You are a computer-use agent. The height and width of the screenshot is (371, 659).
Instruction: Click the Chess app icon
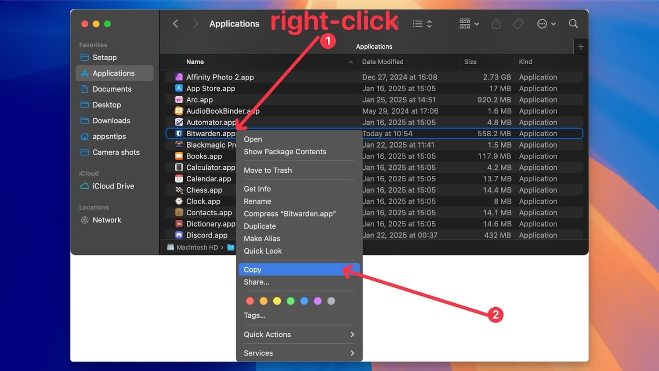[179, 190]
